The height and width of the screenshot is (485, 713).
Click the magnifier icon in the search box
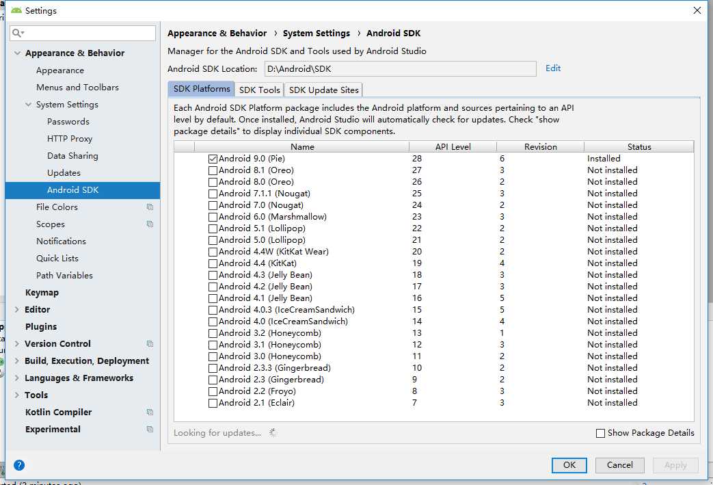click(18, 33)
